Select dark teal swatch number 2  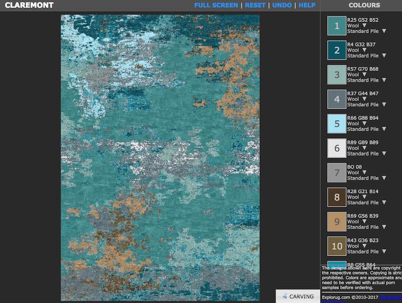(337, 50)
